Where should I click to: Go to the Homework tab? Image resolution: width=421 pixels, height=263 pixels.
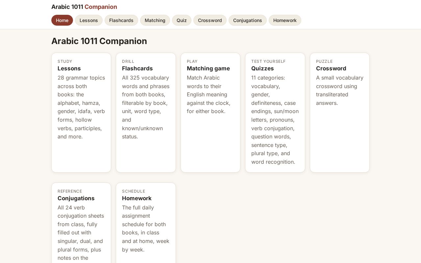(x=285, y=20)
